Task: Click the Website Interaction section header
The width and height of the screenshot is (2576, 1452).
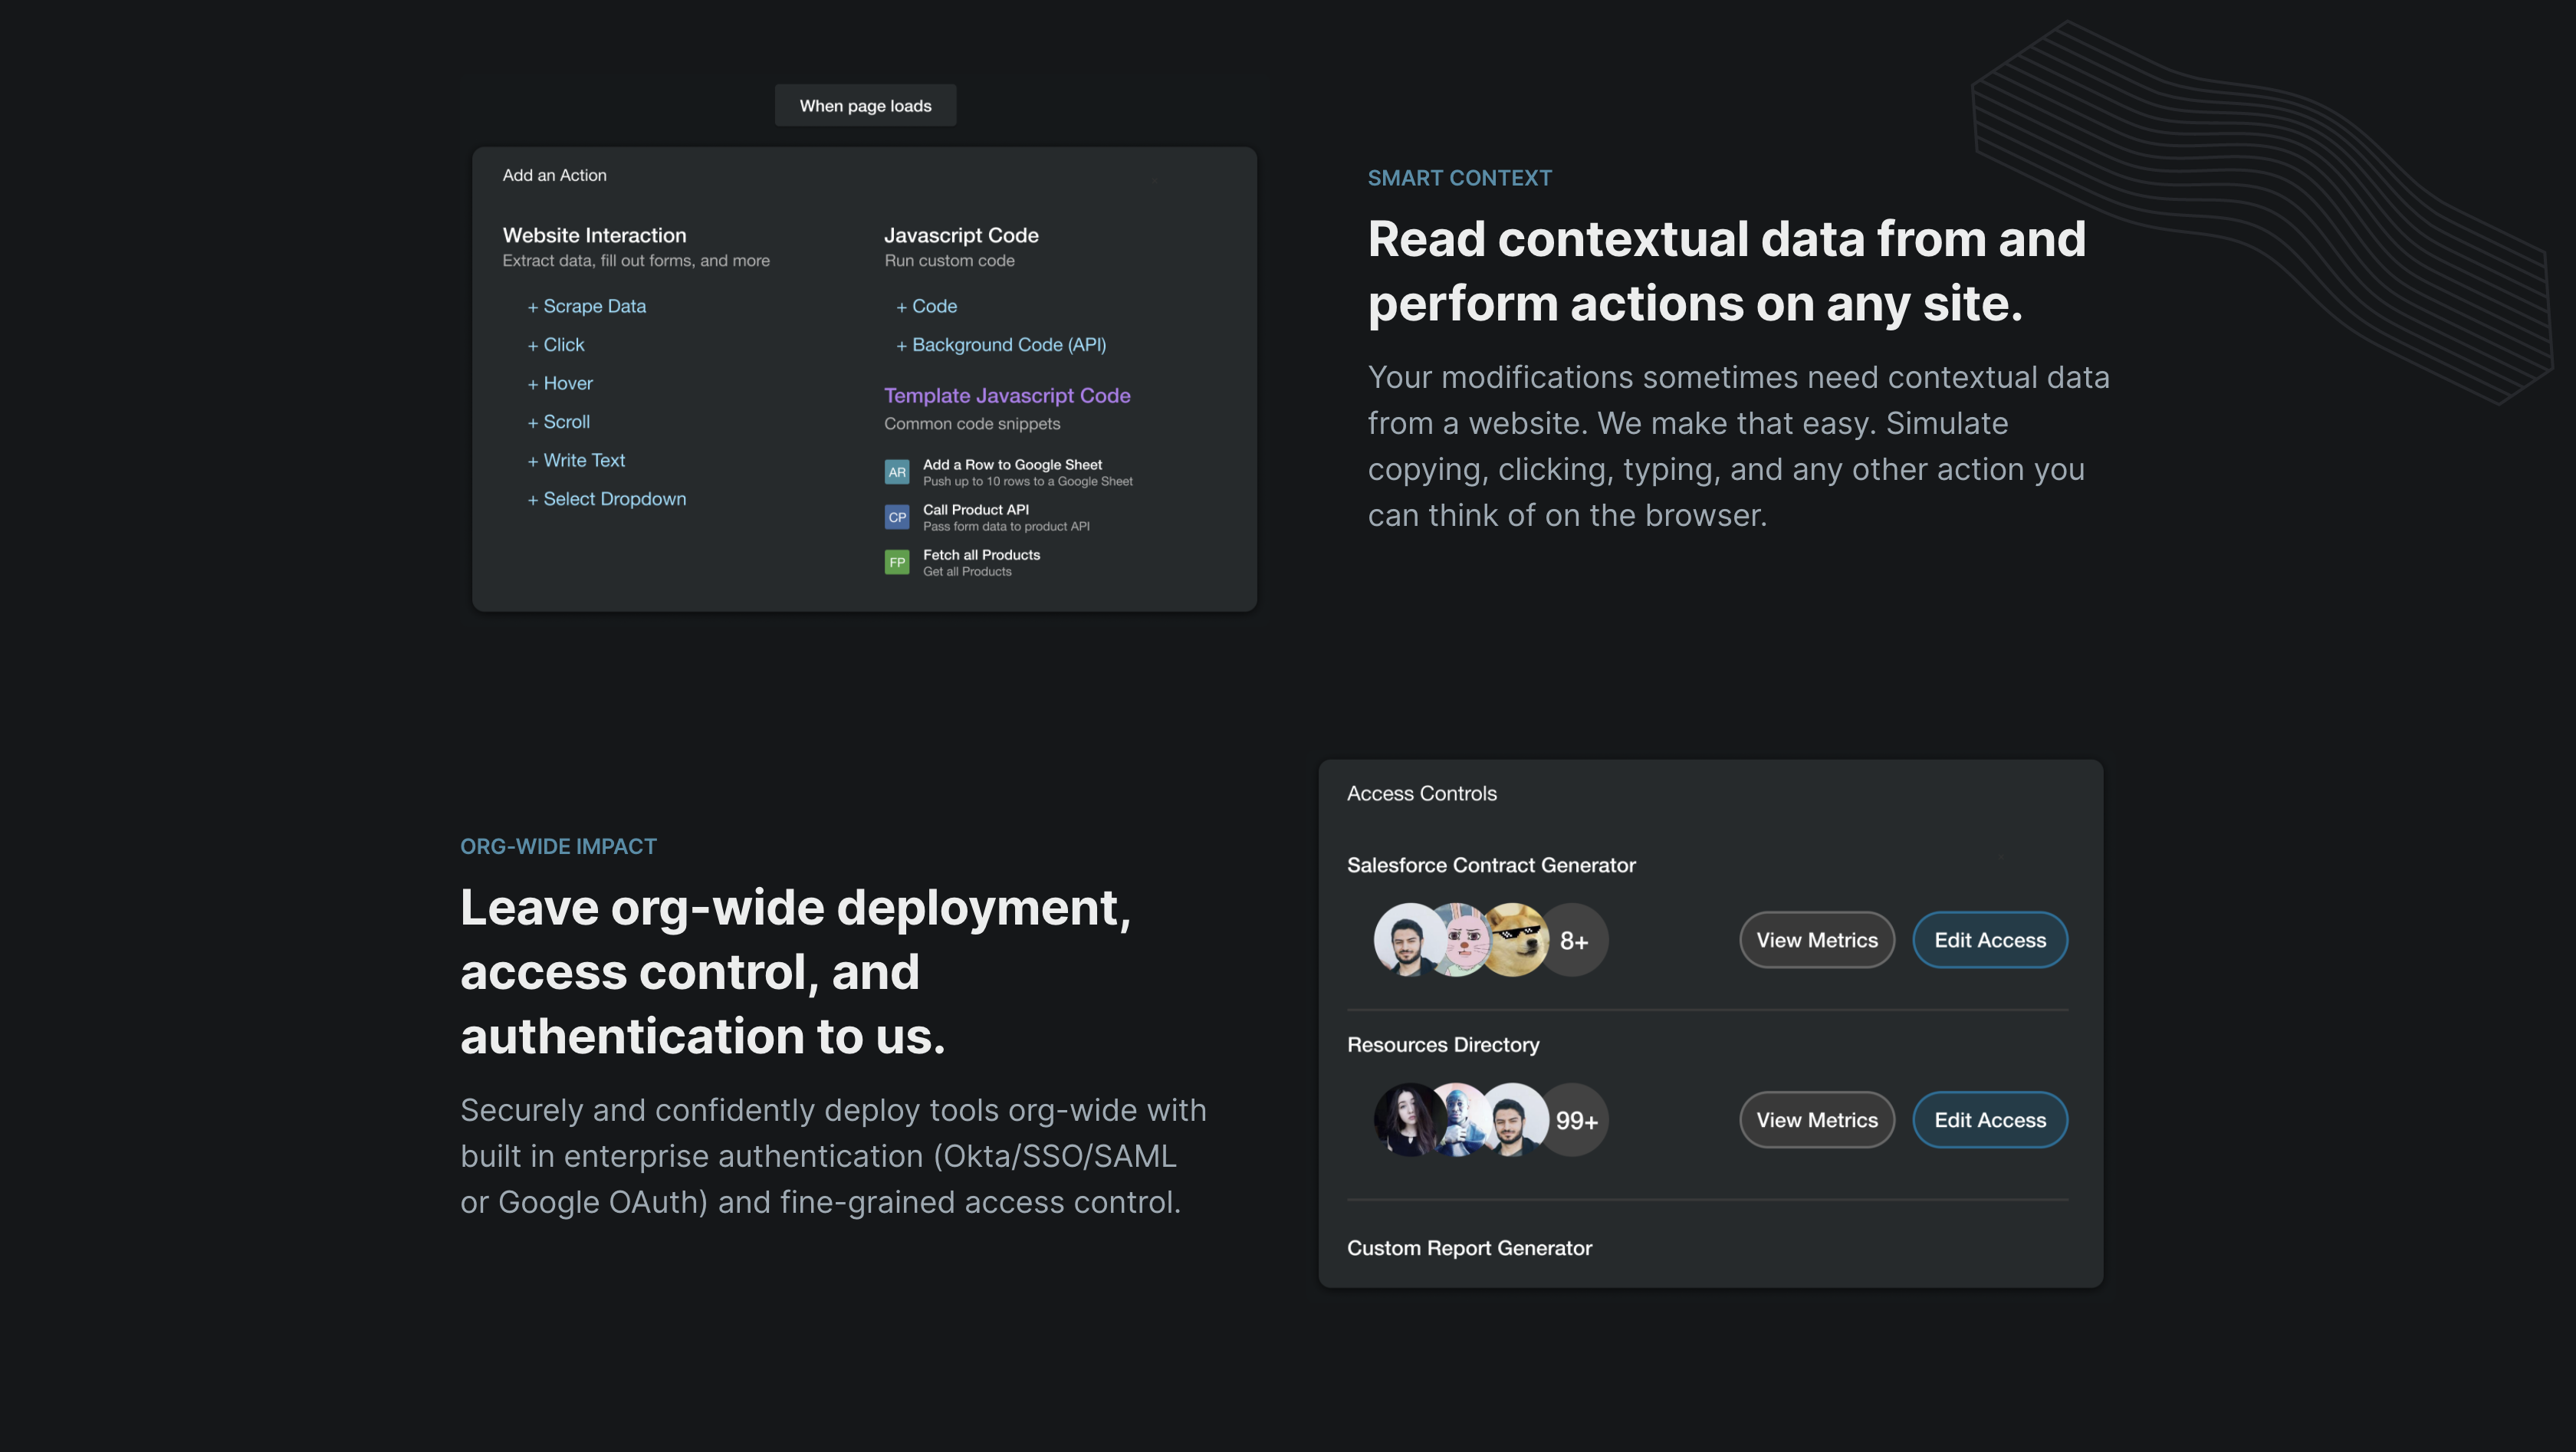Action: pos(594,235)
